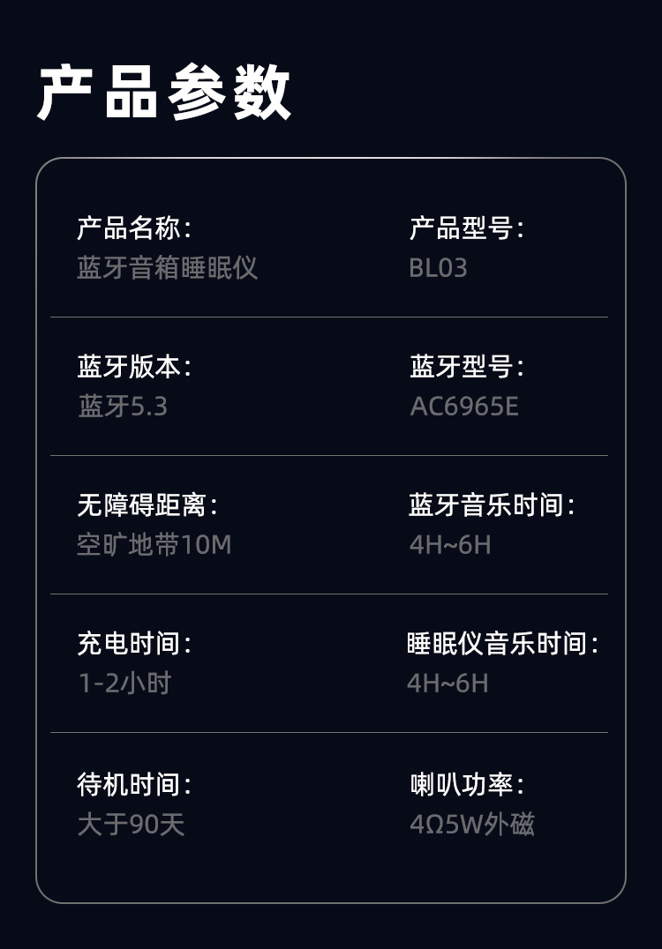Click the BL03 model number
662x949 pixels.
(438, 267)
